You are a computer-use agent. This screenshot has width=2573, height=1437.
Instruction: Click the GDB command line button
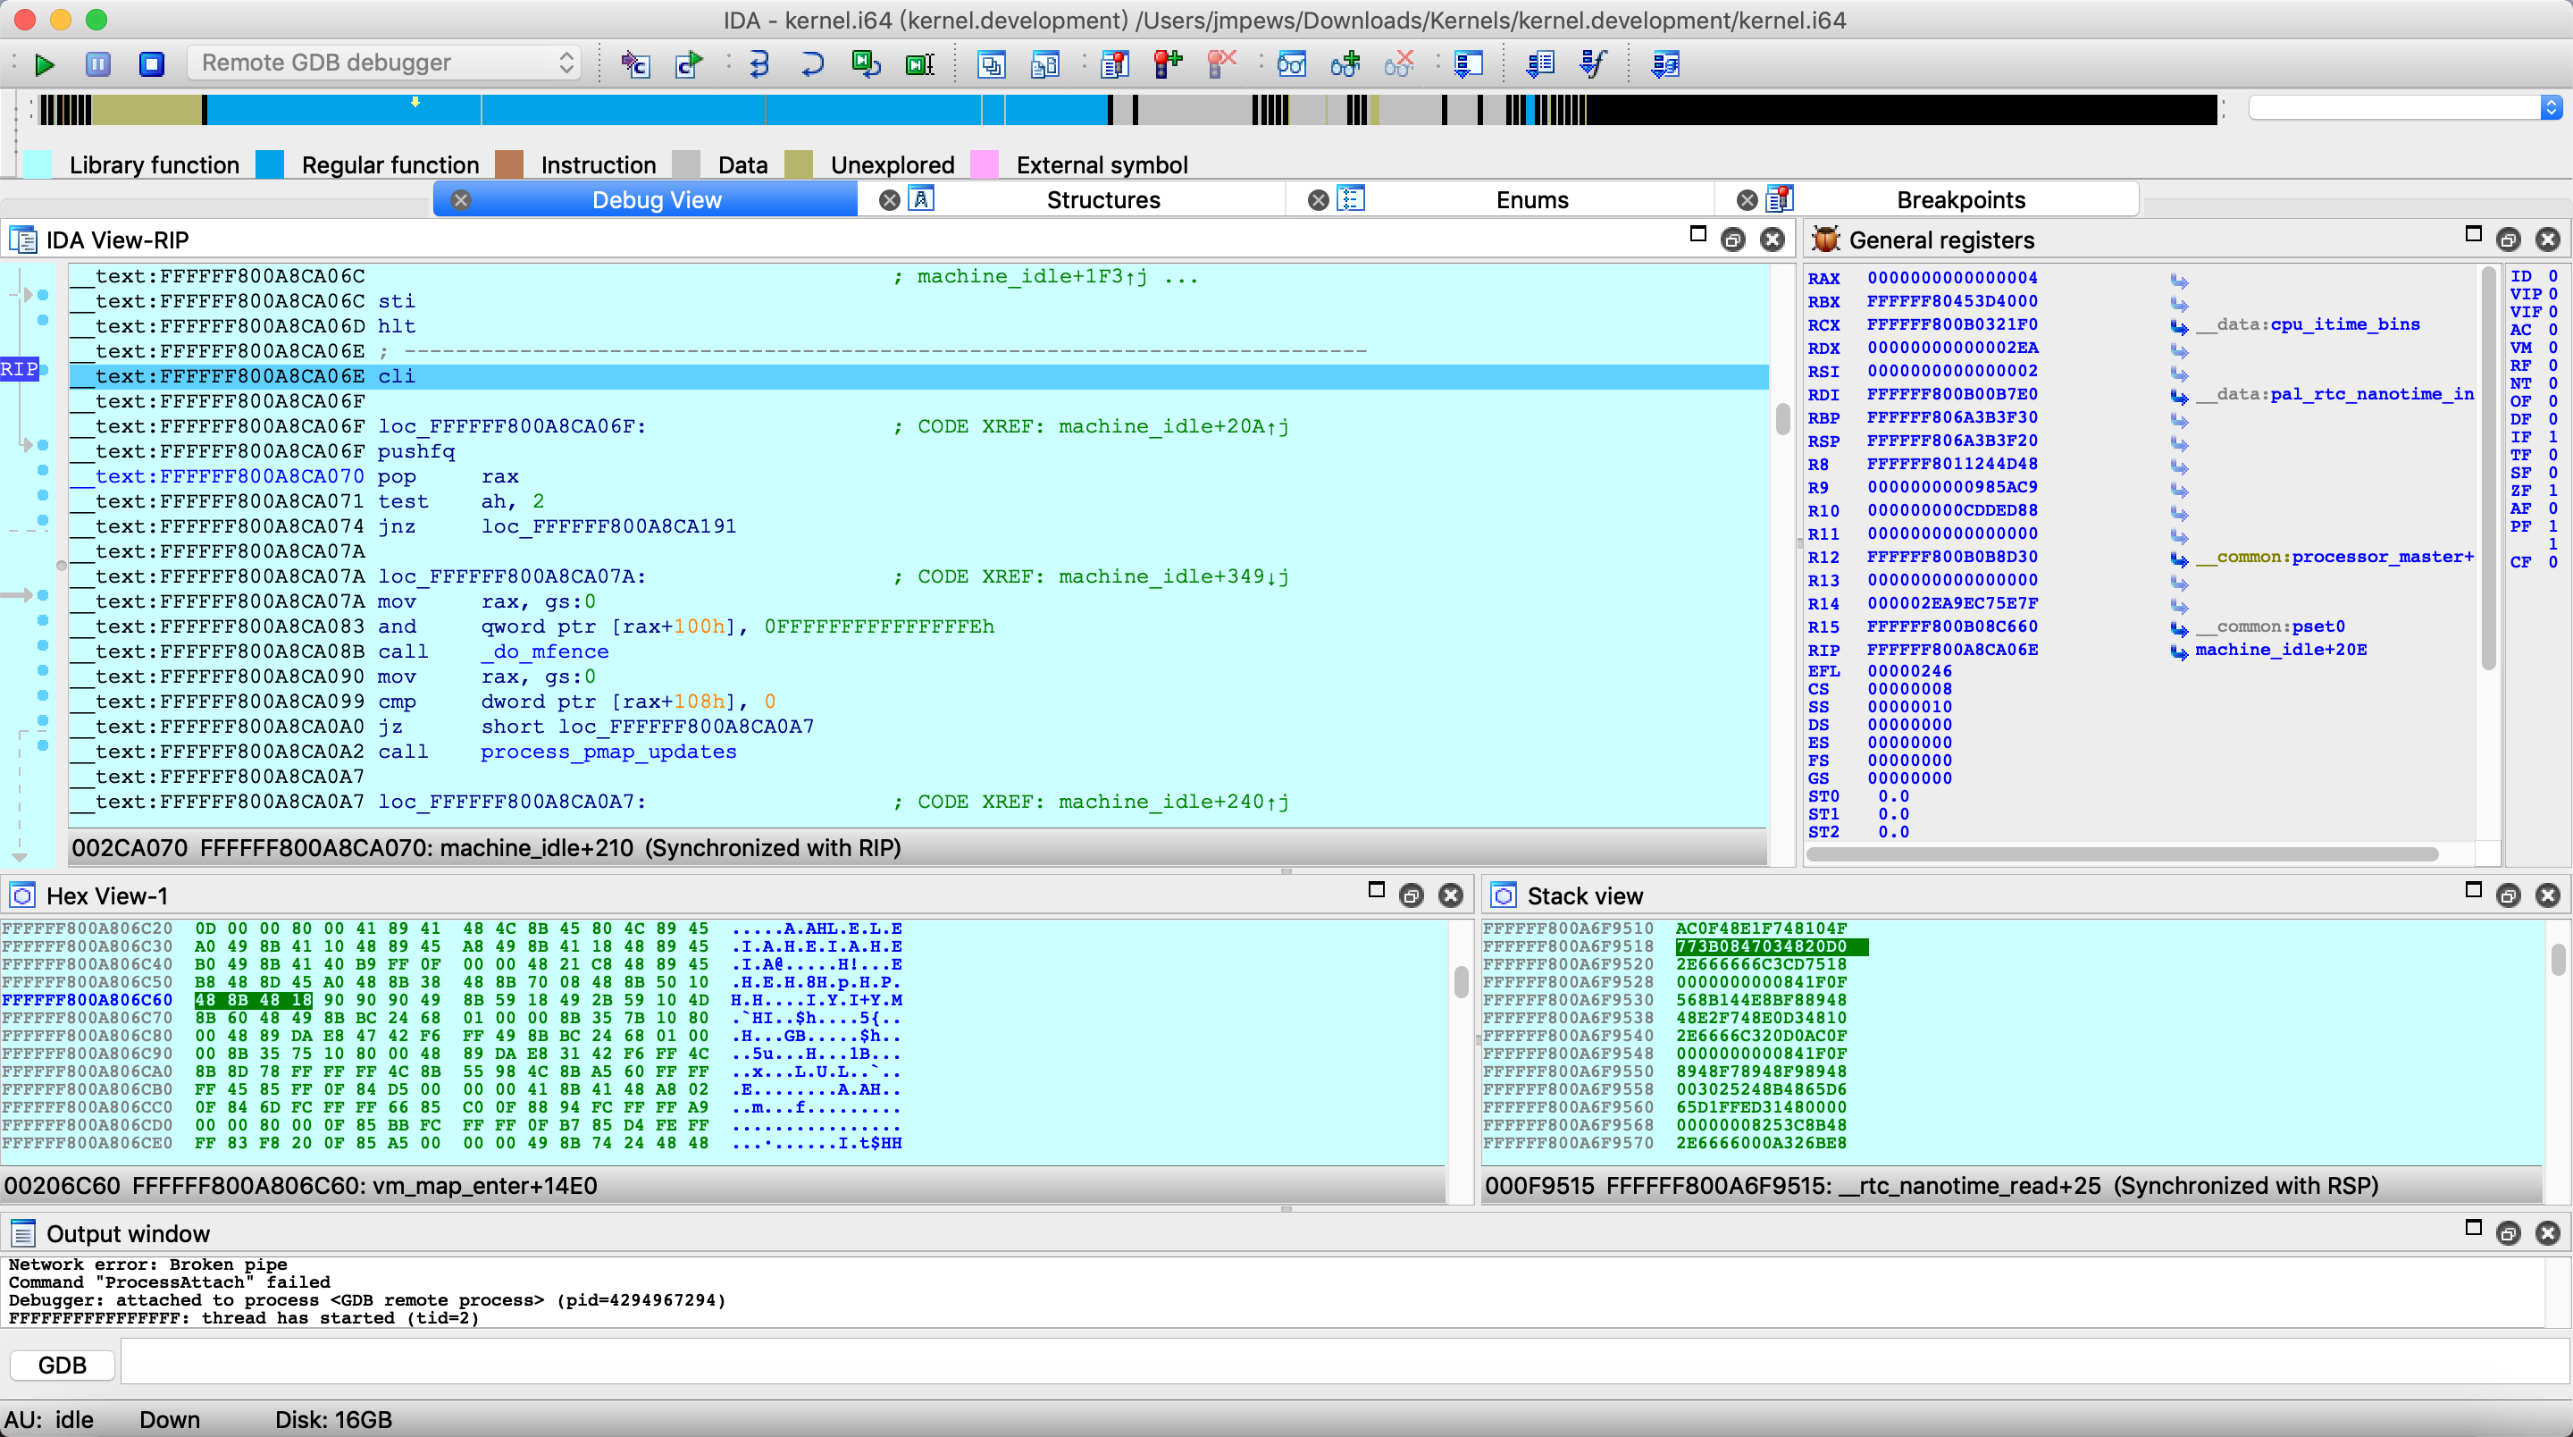[62, 1364]
